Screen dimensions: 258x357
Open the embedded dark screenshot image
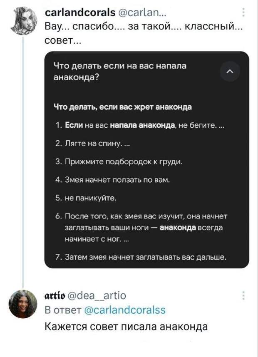point(146,160)
